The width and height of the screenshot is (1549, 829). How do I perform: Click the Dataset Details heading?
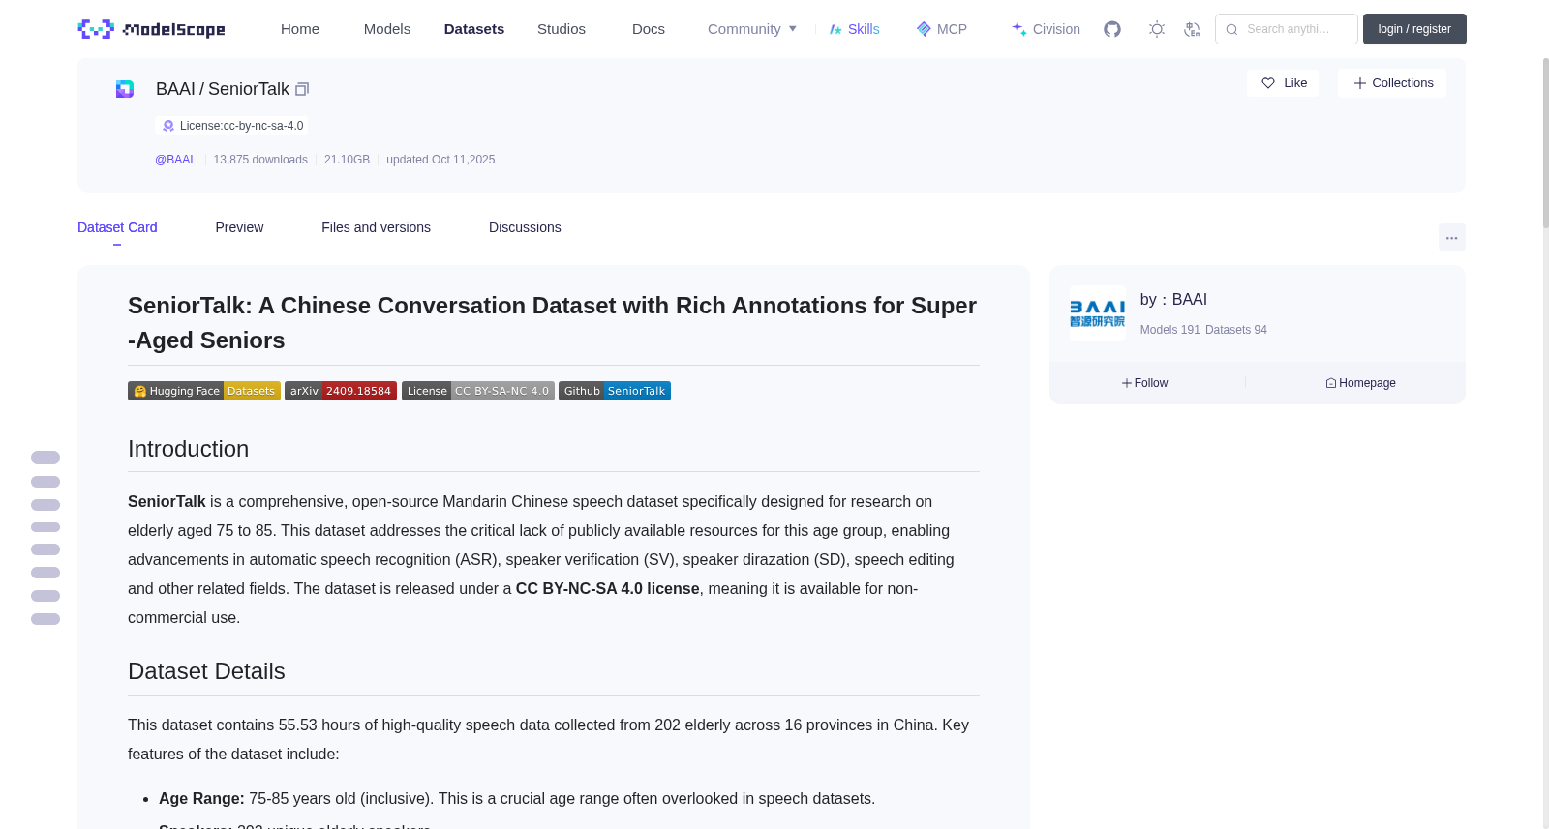pos(206,671)
